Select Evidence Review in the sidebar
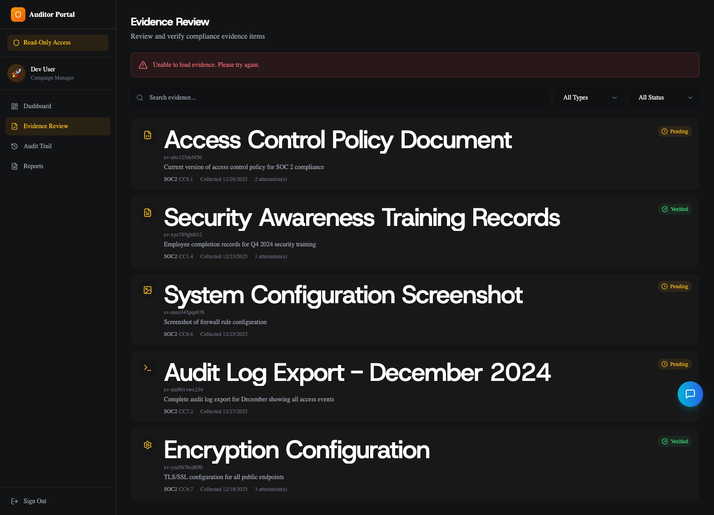This screenshot has height=515, width=714. tap(46, 126)
